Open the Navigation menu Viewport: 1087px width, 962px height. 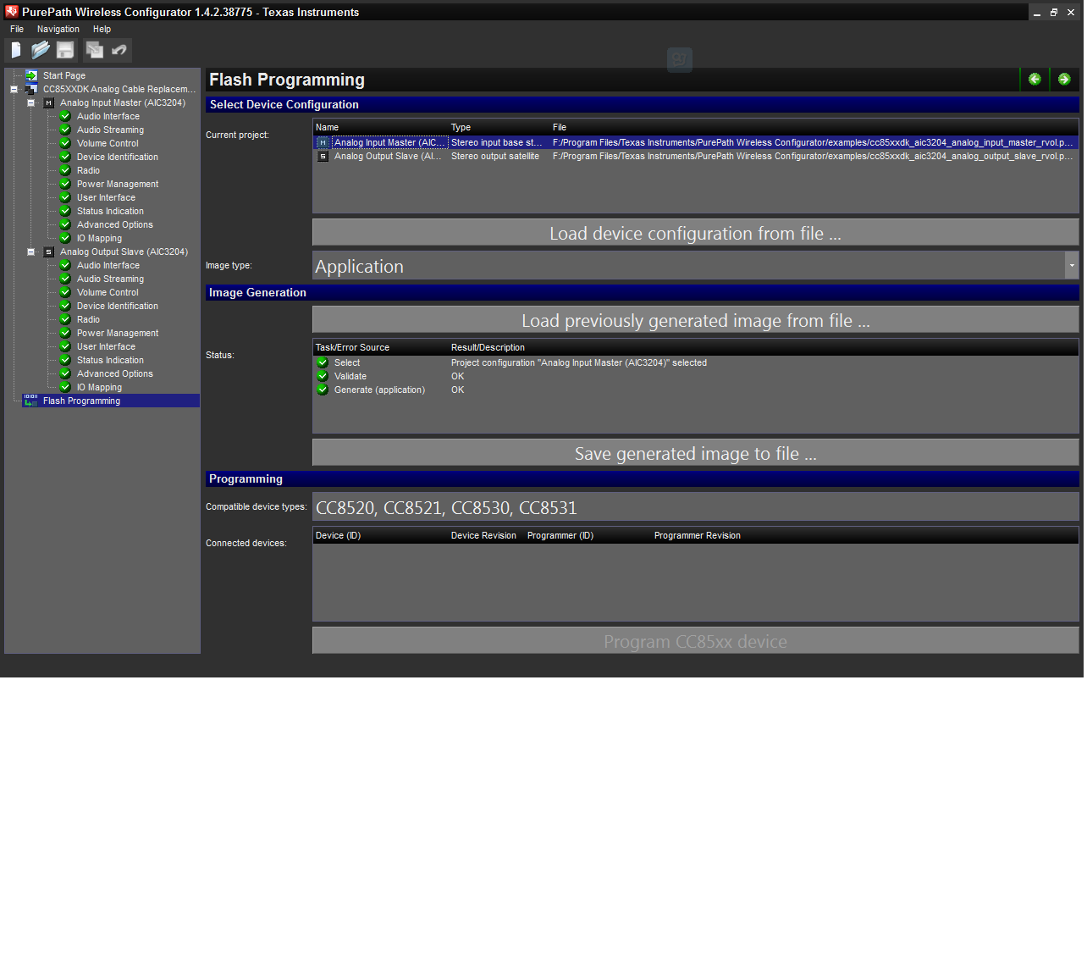pos(58,29)
